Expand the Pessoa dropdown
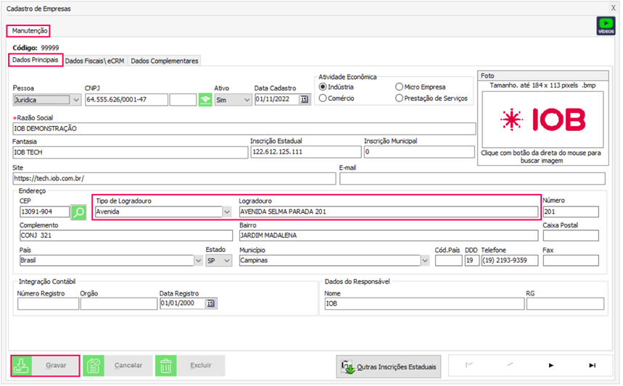623x386 pixels. point(76,100)
